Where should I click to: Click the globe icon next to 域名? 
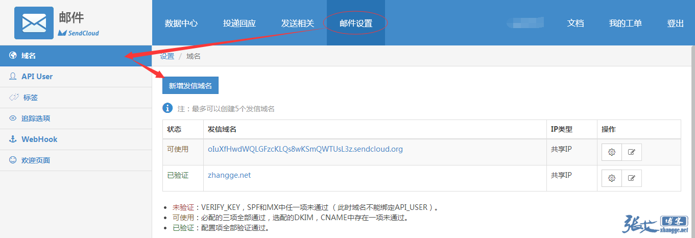click(13, 56)
